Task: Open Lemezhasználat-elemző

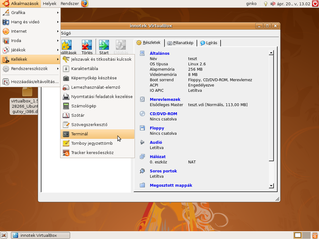Action: pos(98,87)
